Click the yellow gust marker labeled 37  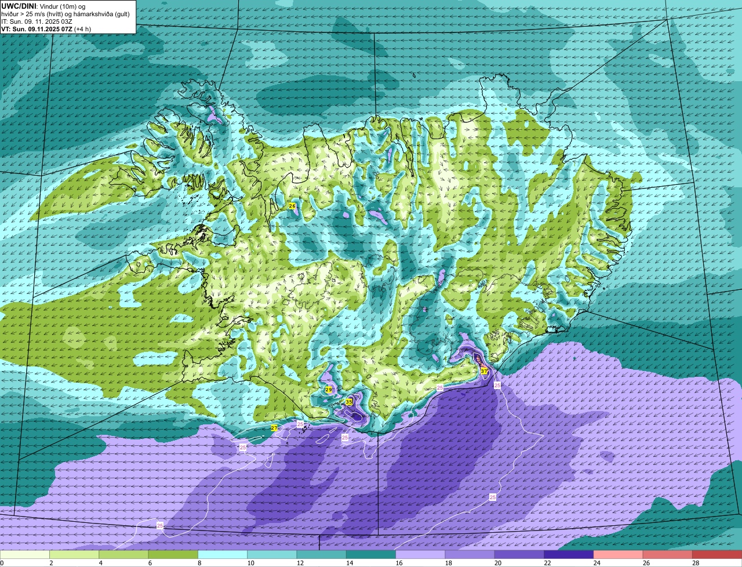[x=484, y=371]
